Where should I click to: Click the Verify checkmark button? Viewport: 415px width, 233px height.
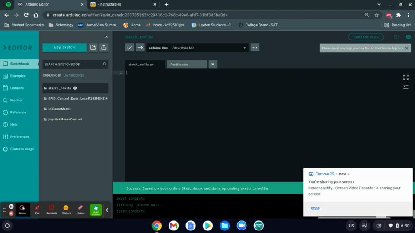point(129,48)
